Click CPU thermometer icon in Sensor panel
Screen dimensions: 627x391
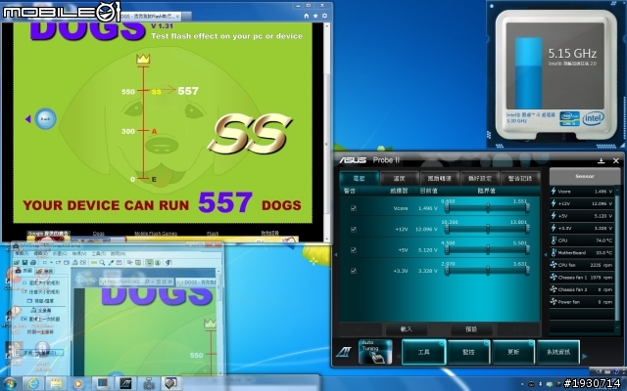click(x=554, y=240)
